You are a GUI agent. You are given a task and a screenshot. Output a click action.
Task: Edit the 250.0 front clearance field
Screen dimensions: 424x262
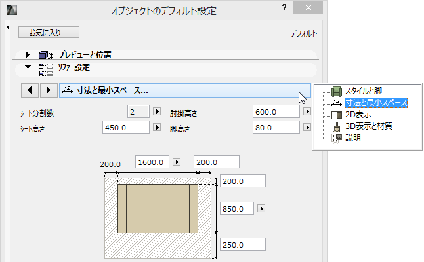(x=243, y=245)
